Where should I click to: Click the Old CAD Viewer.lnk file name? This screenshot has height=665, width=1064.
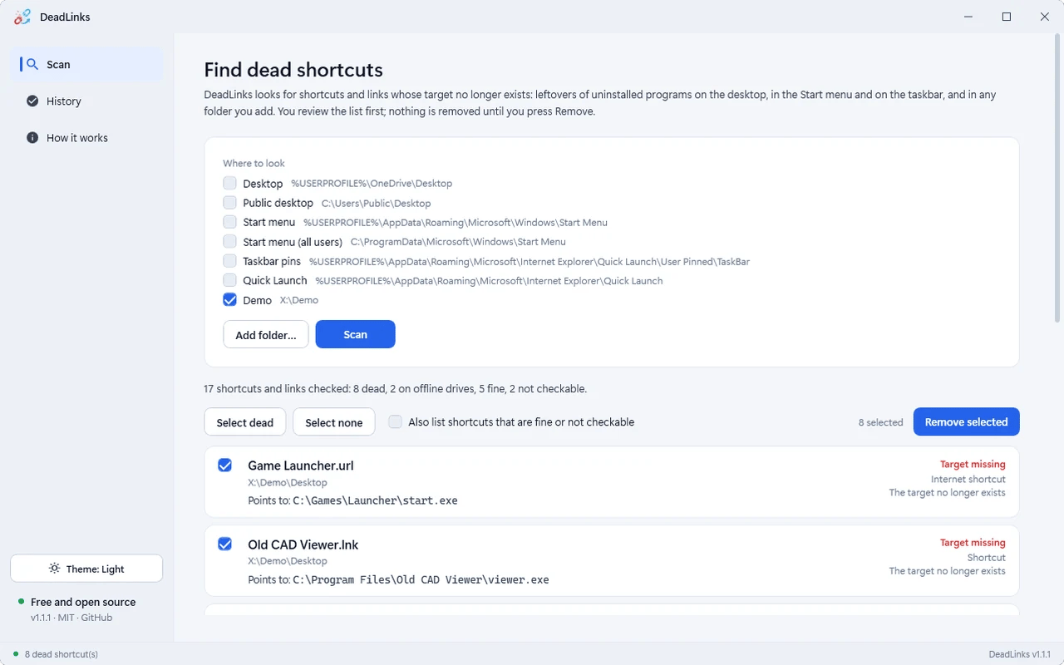point(303,544)
